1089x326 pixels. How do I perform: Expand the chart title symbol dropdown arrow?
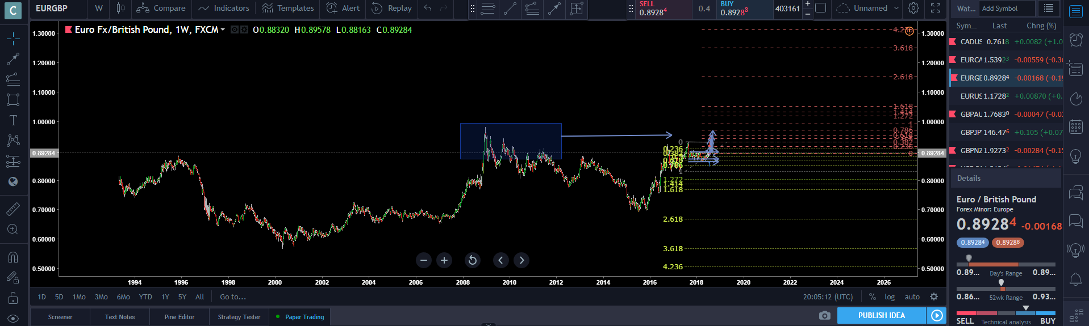(223, 29)
